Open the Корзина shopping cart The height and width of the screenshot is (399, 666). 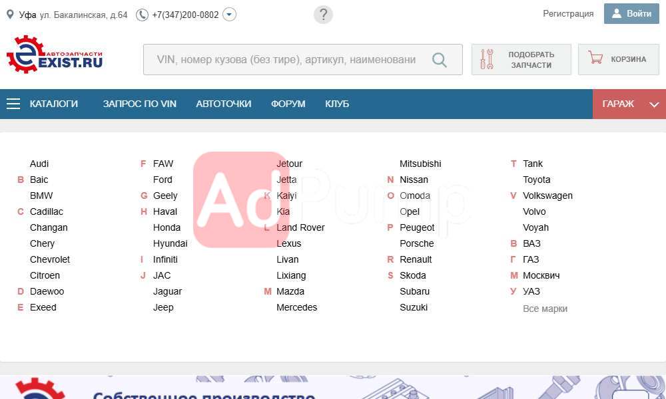619,60
